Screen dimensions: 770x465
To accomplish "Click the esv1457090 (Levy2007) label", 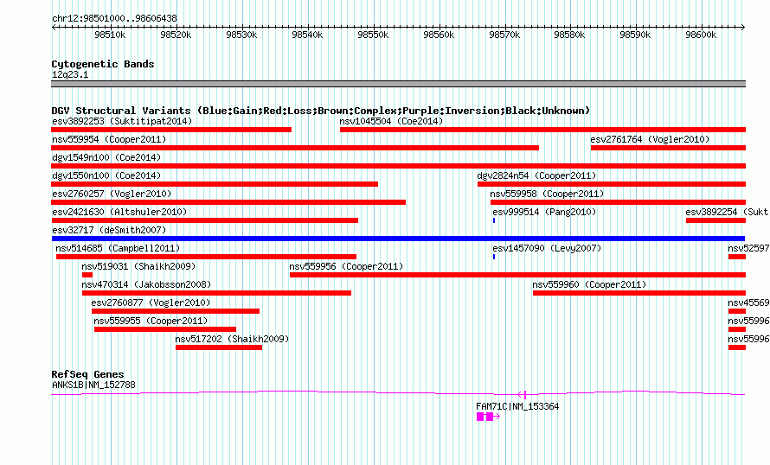I will (x=547, y=248).
